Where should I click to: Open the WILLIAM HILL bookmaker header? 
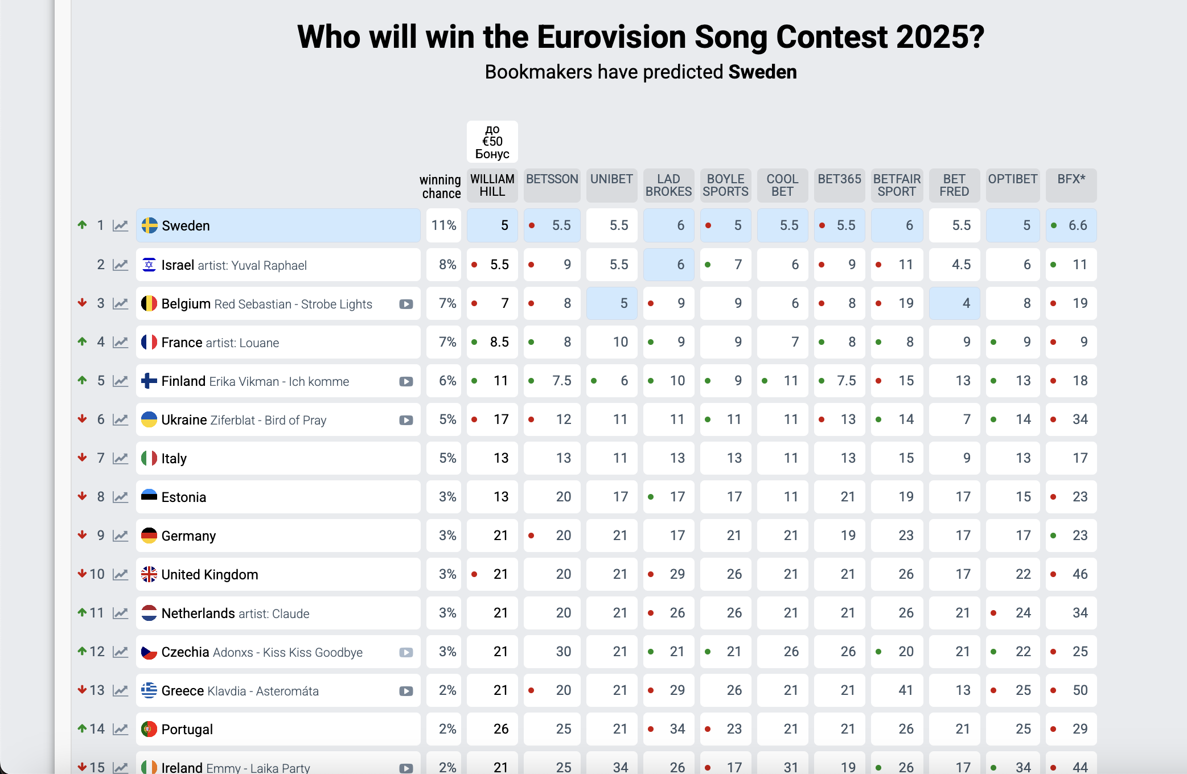click(492, 186)
